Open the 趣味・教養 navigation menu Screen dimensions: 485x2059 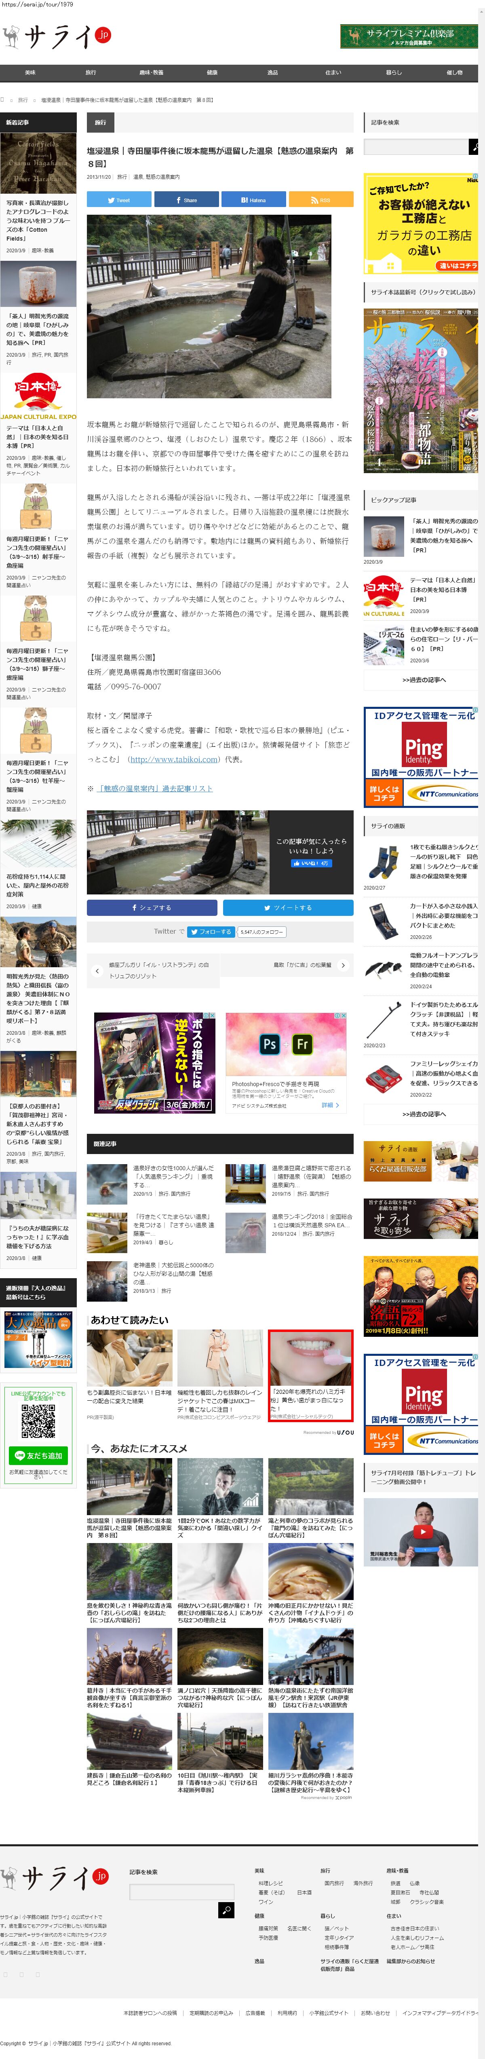click(x=151, y=73)
